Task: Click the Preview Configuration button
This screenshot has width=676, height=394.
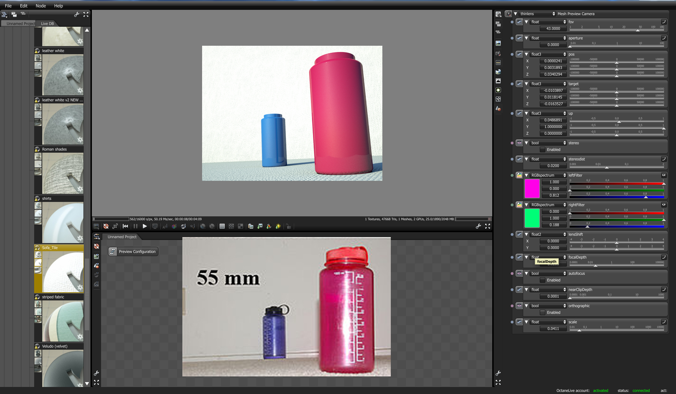Action: [133, 252]
